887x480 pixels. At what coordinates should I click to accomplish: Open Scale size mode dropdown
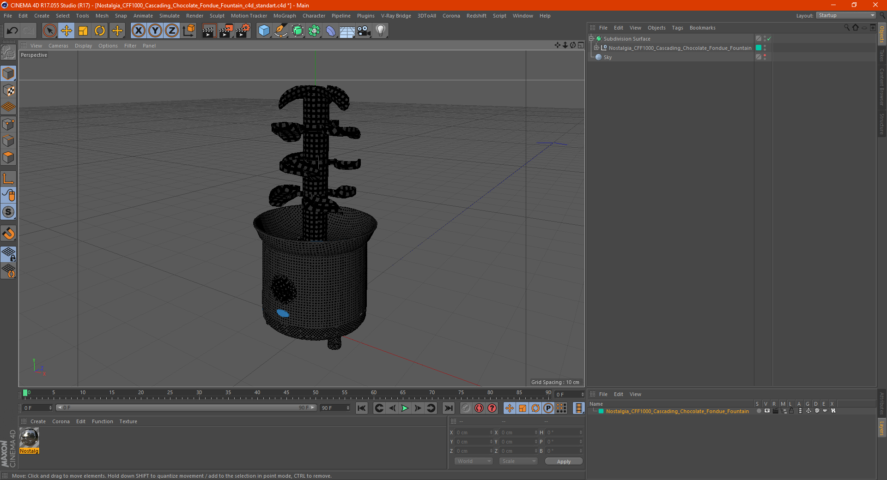(x=518, y=461)
